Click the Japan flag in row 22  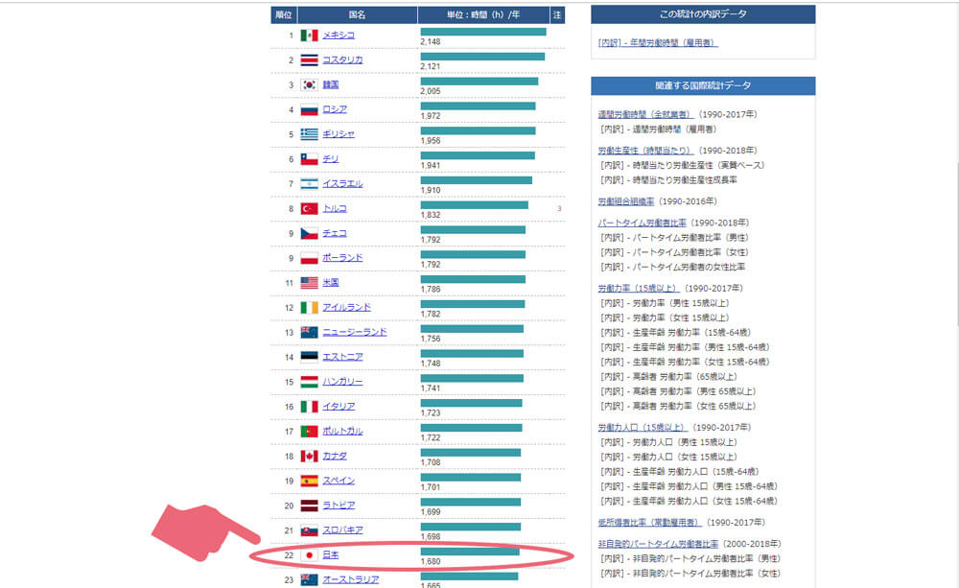309,555
